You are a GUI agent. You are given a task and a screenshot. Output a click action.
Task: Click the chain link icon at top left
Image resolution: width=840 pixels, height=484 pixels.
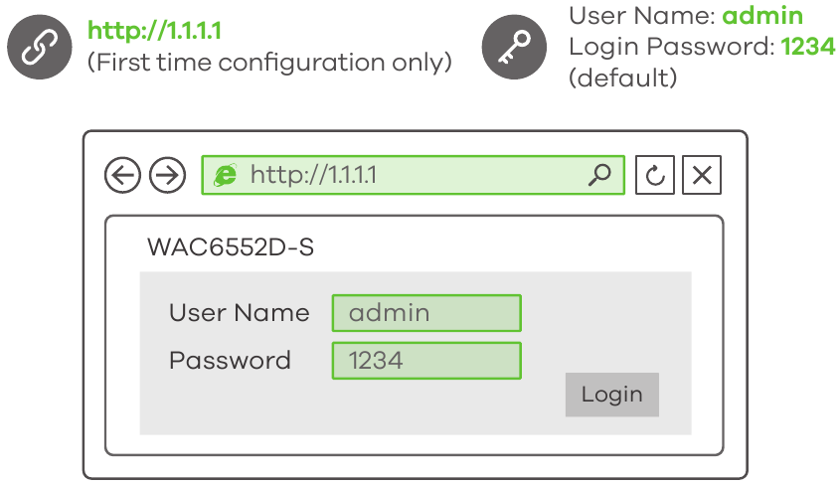[x=39, y=47]
